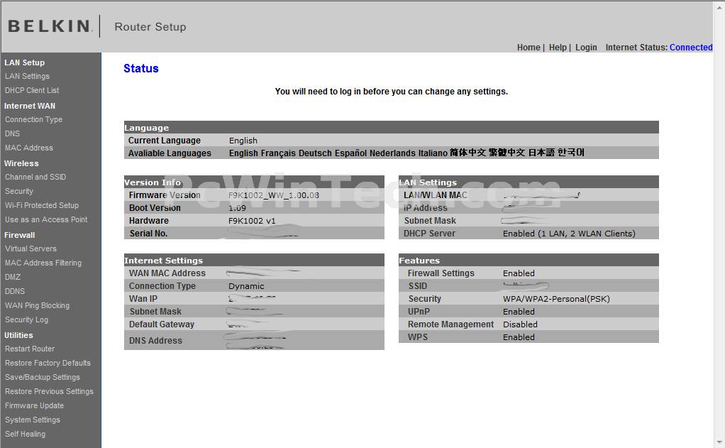Open DHCP Client List page

[x=32, y=90]
